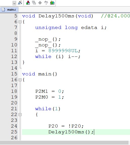Open the target selection dropdown arrow
130x145 pixels.
(x=14, y=3)
